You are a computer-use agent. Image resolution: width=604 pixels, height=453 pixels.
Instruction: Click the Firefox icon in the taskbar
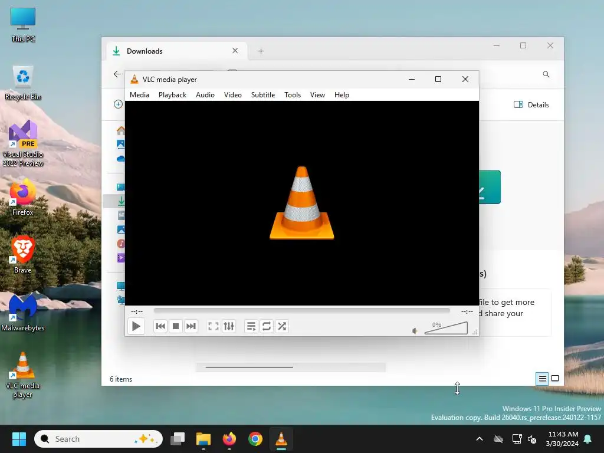point(229,439)
